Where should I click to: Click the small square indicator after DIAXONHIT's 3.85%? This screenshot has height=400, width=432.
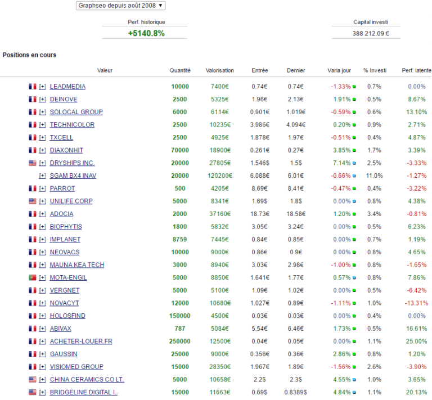(354, 151)
